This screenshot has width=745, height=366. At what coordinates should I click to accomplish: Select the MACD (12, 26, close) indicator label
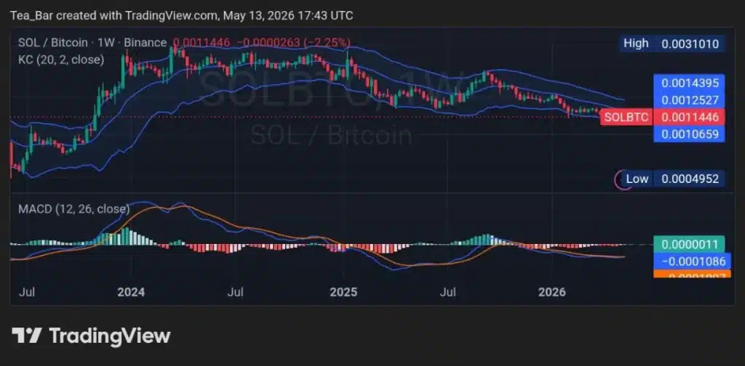coord(73,208)
